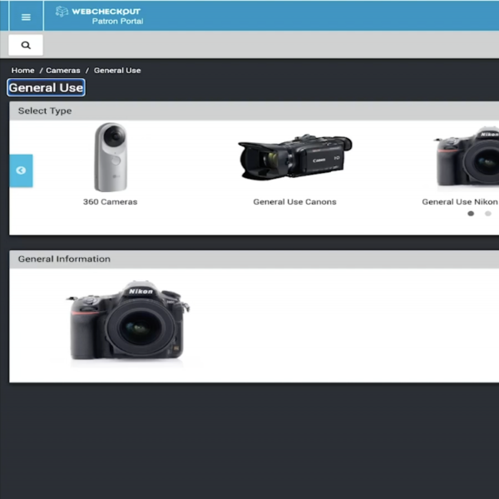Open the Nikon thumbnail in Select Type
Screen dimensions: 499x499
[467, 157]
